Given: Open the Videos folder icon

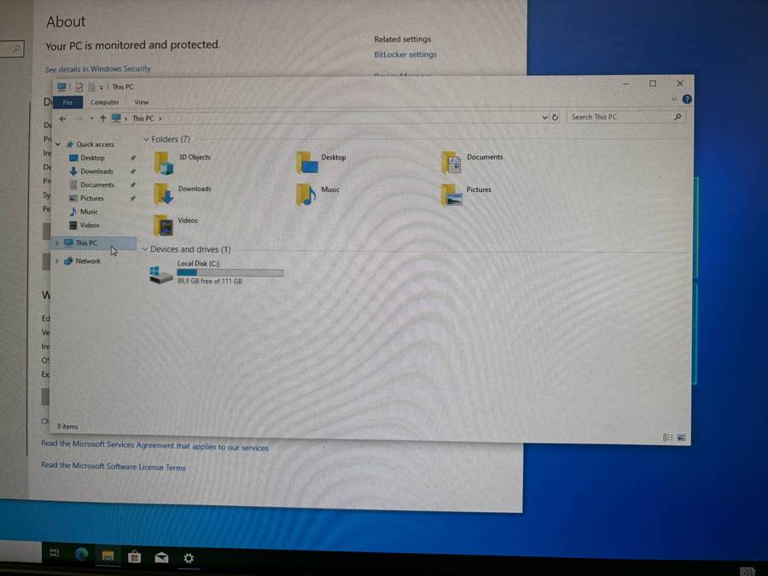Looking at the screenshot, I should (x=164, y=225).
